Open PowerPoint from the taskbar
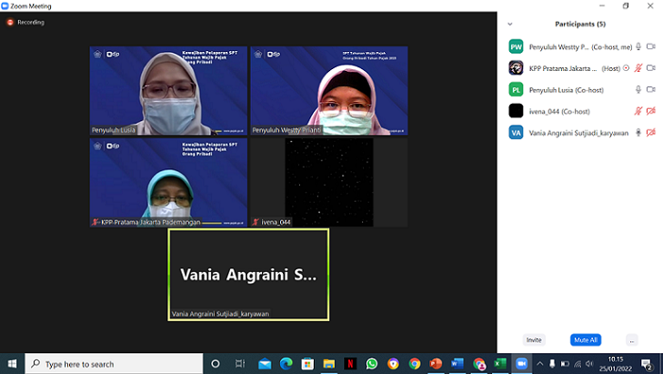663x374 pixels. (436, 364)
